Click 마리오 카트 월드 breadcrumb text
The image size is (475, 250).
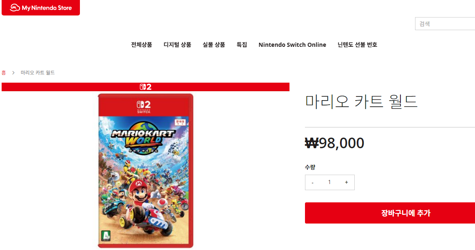38,73
